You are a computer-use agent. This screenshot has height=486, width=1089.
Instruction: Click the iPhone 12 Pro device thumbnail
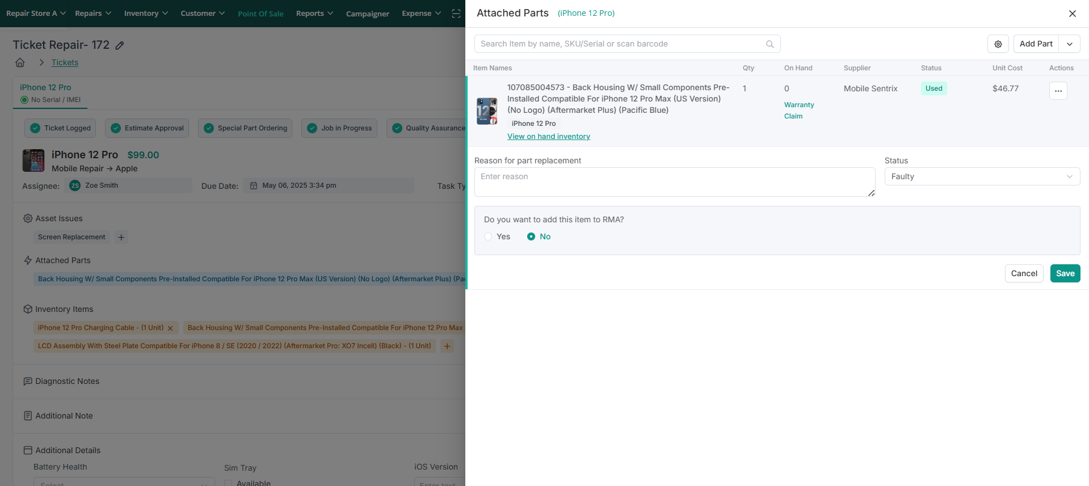(33, 160)
